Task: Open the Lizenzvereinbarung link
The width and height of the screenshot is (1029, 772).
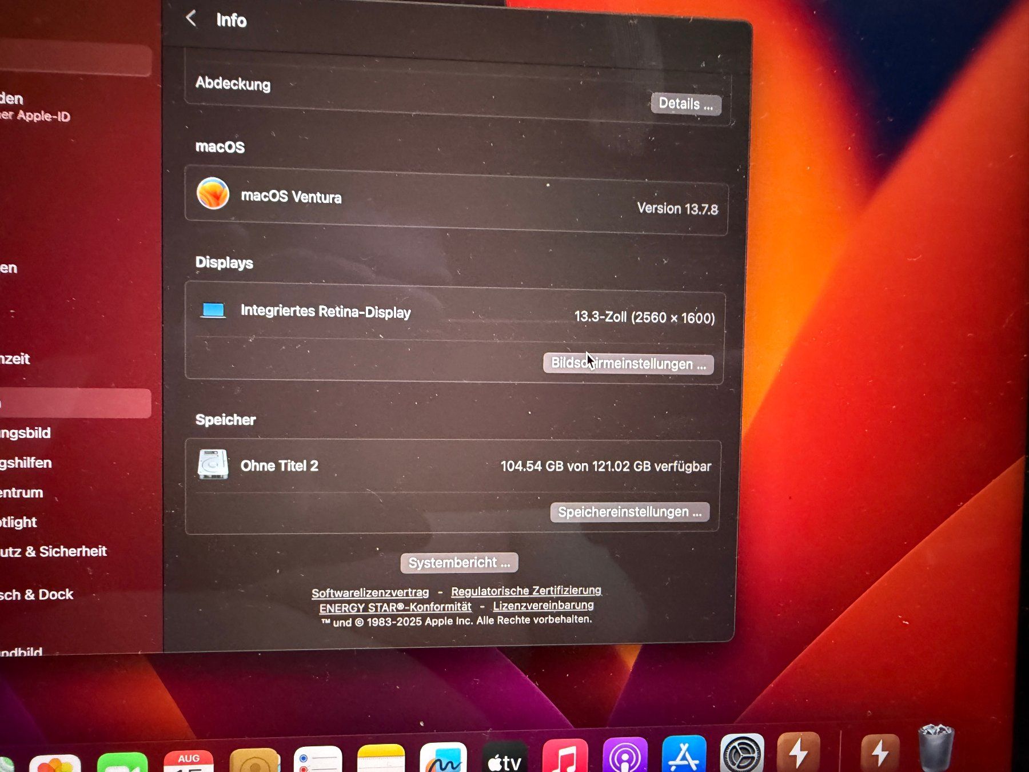Action: [x=543, y=605]
